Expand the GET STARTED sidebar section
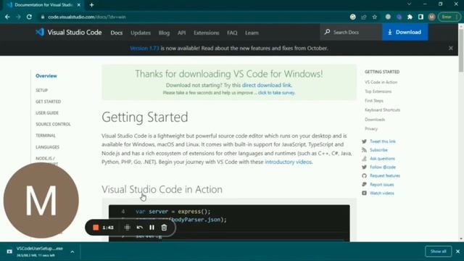464x261 pixels. (x=49, y=101)
